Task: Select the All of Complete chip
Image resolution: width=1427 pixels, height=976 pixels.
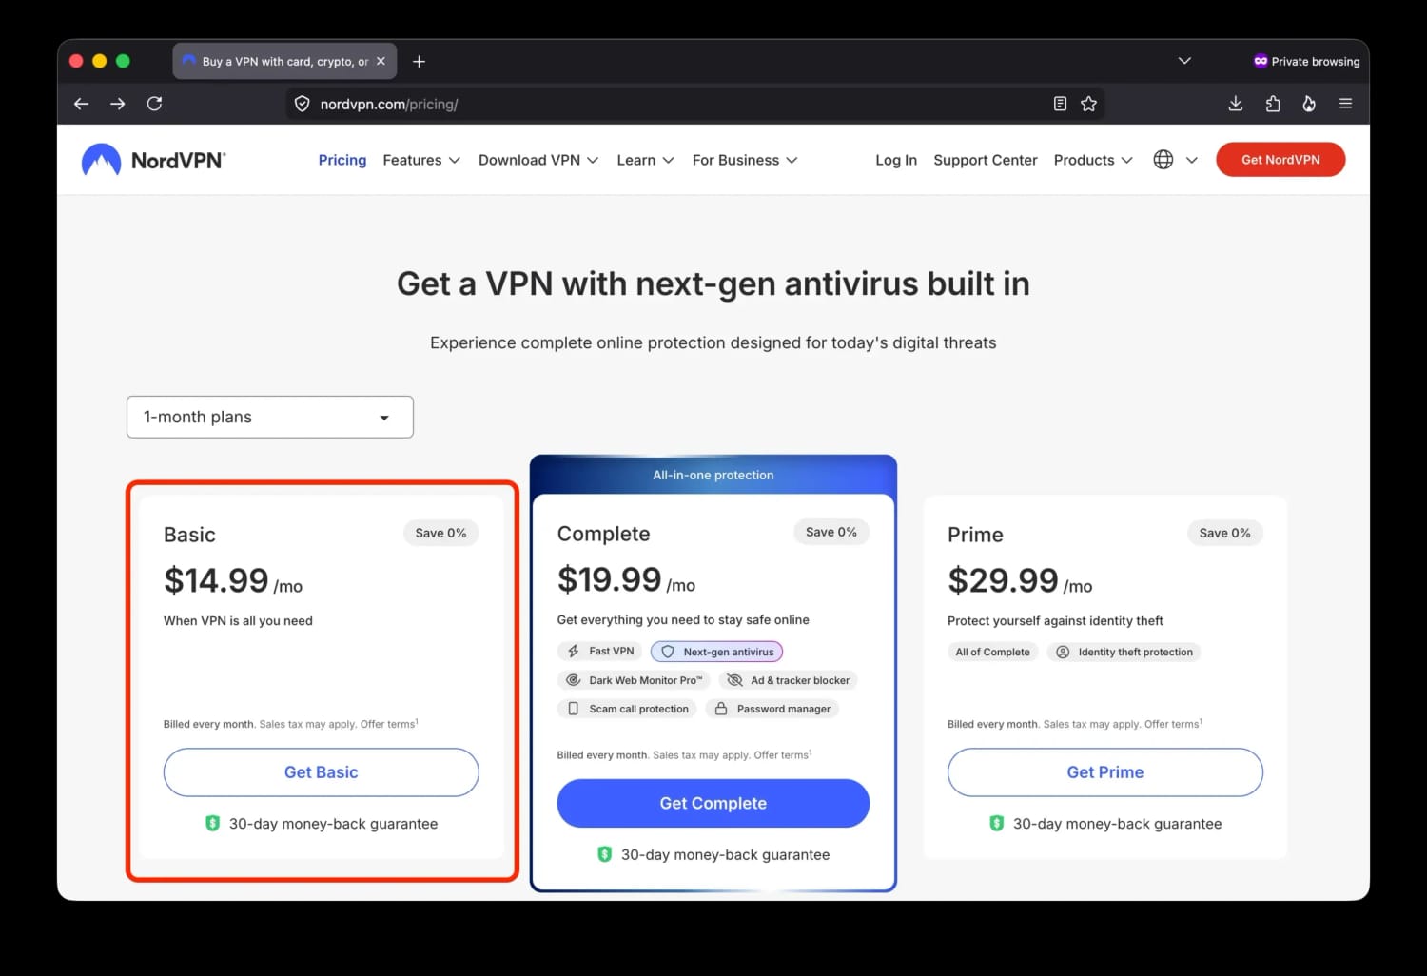Action: (992, 652)
